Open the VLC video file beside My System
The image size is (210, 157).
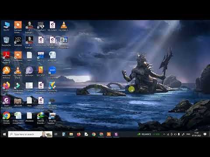(x=64, y=26)
